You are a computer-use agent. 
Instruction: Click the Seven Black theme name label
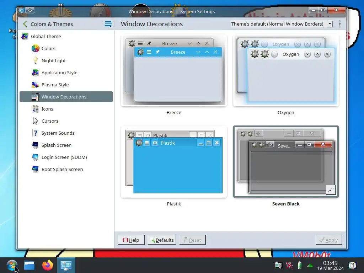pos(286,204)
